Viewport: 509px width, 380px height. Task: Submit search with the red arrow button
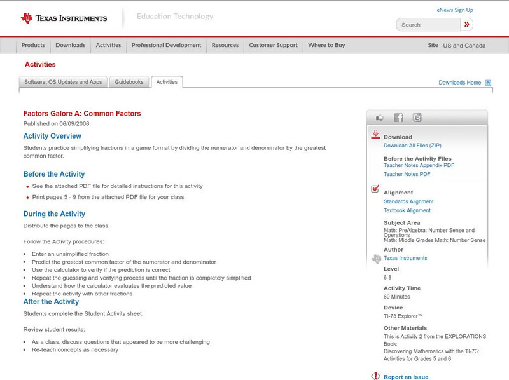[466, 24]
